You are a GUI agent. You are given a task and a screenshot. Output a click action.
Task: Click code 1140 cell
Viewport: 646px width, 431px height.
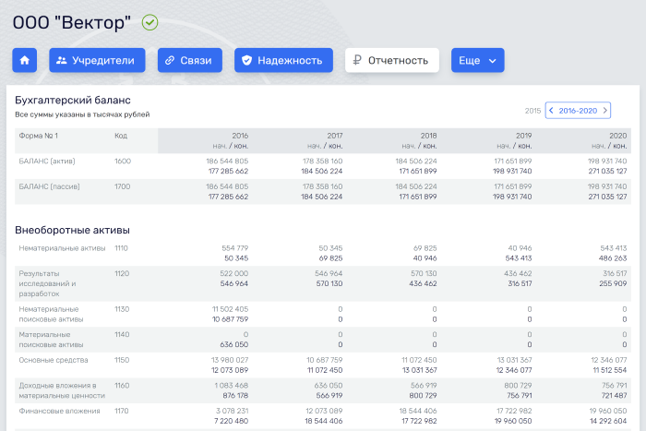pyautogui.click(x=122, y=335)
